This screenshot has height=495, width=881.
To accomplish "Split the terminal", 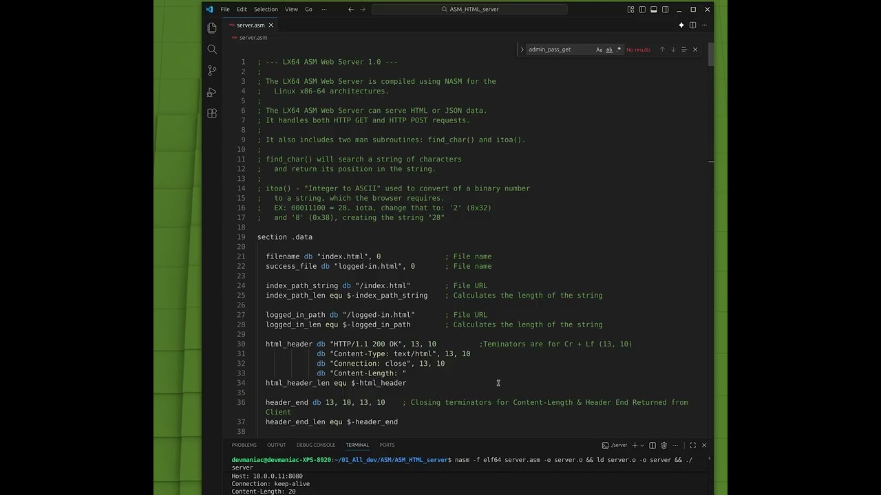I will (x=653, y=445).
